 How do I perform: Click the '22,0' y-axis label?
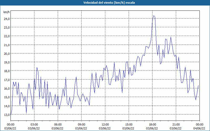pos(7,36)
